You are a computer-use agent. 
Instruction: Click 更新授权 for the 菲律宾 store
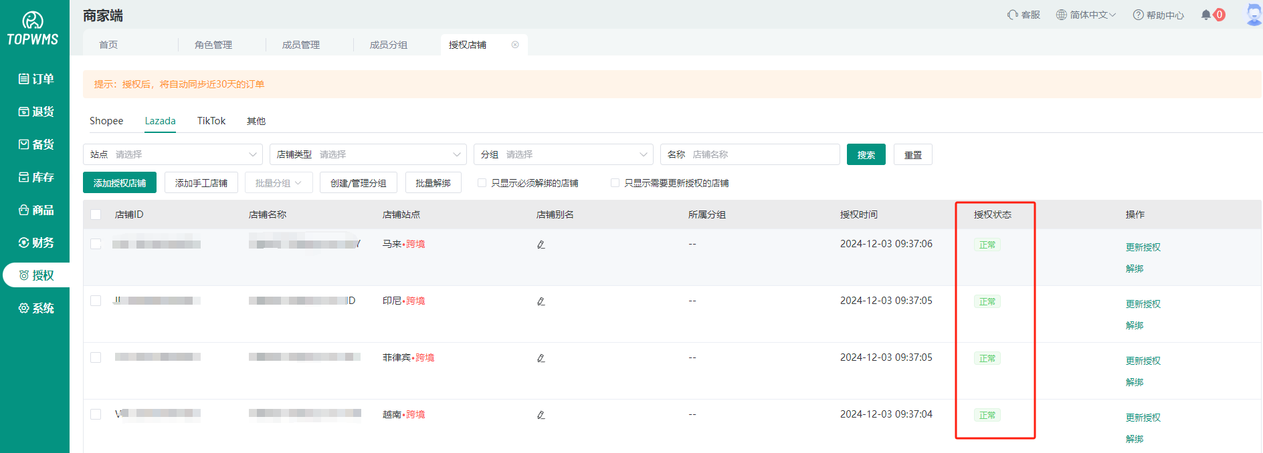pyautogui.click(x=1143, y=361)
